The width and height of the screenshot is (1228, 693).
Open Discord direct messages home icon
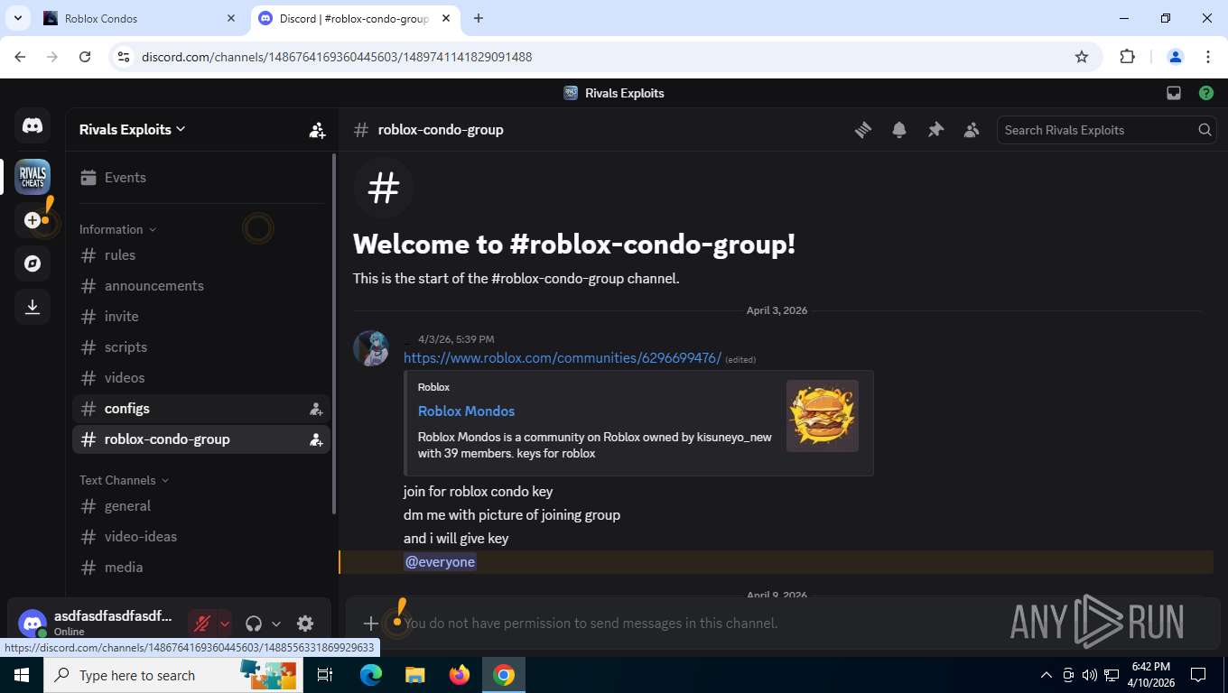tap(33, 126)
